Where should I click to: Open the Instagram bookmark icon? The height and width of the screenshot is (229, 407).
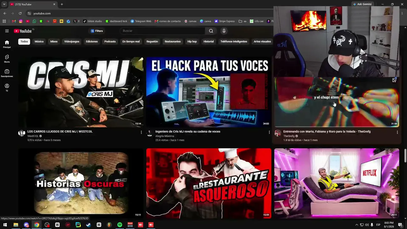pyautogui.click(x=21, y=21)
